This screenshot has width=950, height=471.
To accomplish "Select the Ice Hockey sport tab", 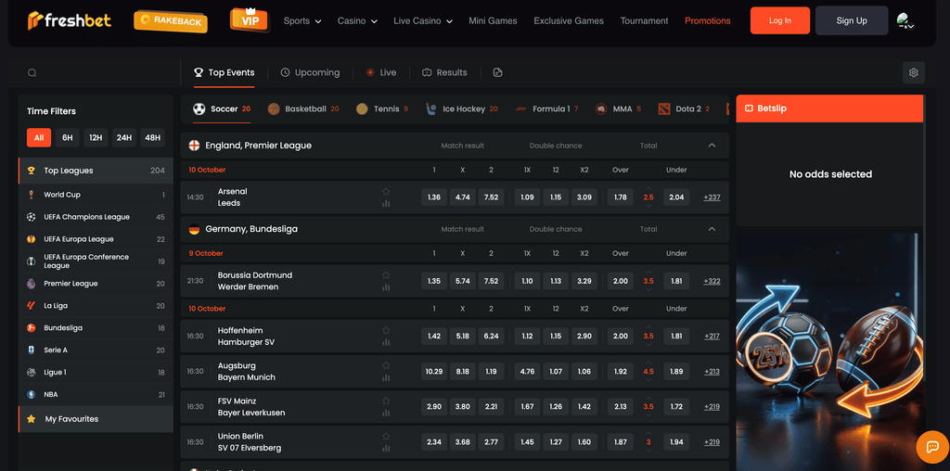I will (x=461, y=109).
